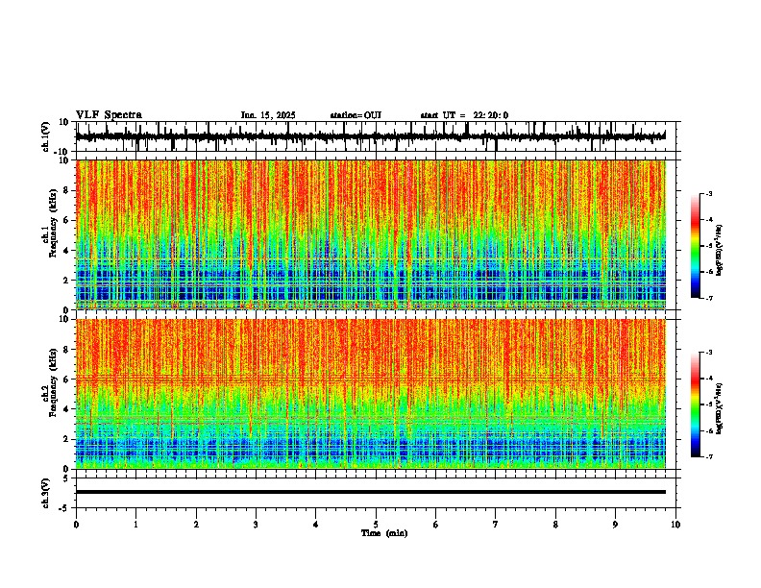Click time axis tick label 4
The image size is (761, 588).
pyautogui.click(x=316, y=525)
